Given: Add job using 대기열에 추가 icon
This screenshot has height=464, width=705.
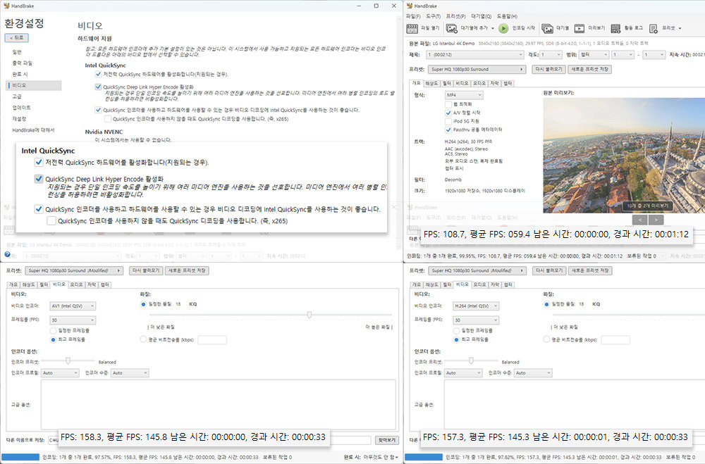Looking at the screenshot, I should [452, 28].
